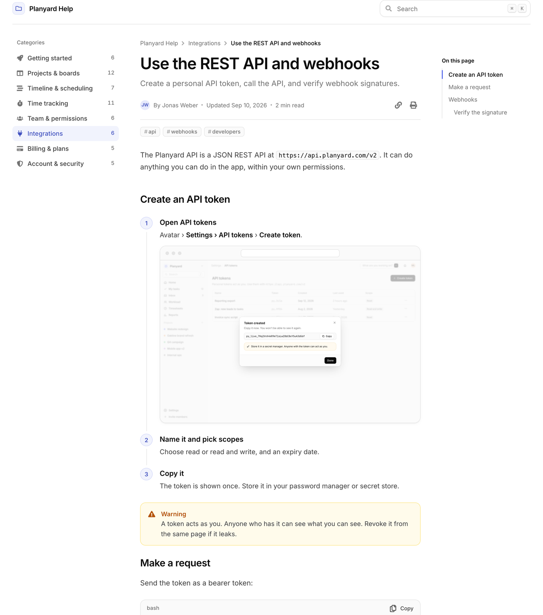Click the JW author avatar
The width and height of the screenshot is (543, 615).
145,105
